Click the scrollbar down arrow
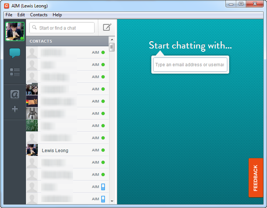267x208 pixels. [112, 201]
